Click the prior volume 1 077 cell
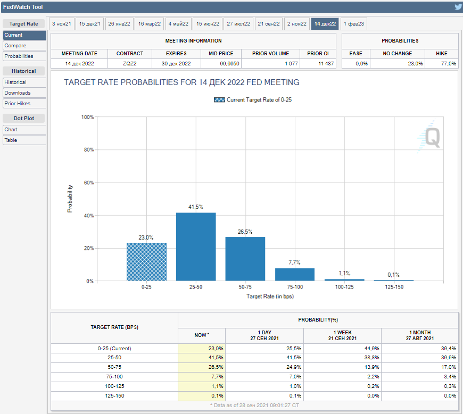The image size is (463, 414). click(x=270, y=64)
